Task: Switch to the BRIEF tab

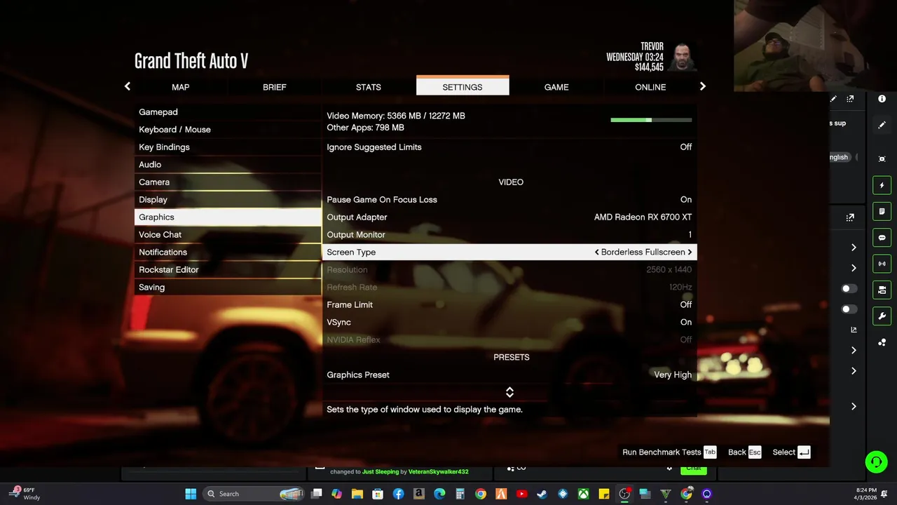Action: pos(275,87)
